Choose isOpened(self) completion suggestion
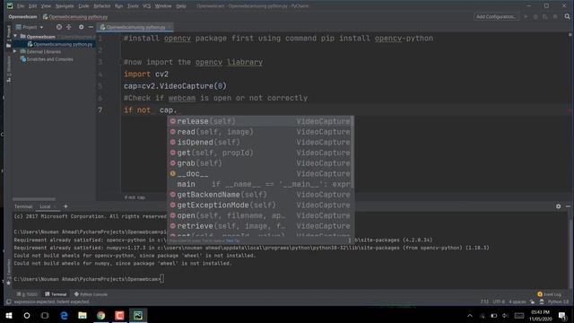Image resolution: width=574 pixels, height=323 pixels. [260, 142]
